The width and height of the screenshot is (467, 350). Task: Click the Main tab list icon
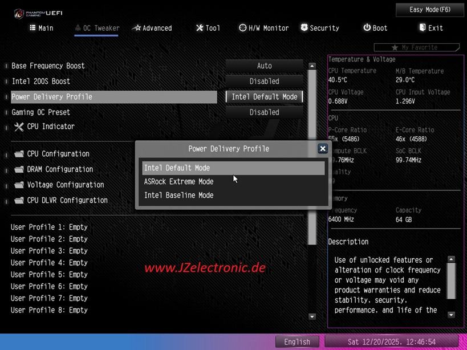pyautogui.click(x=33, y=28)
